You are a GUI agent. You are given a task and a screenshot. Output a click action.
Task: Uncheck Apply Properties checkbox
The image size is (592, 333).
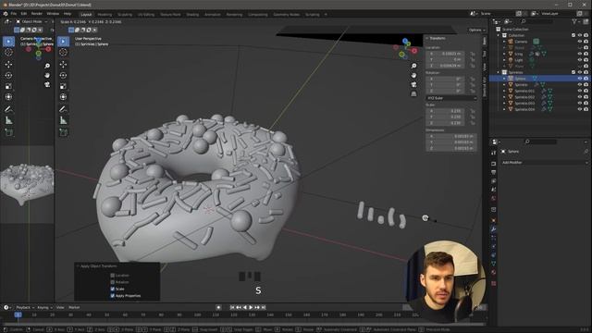click(112, 296)
